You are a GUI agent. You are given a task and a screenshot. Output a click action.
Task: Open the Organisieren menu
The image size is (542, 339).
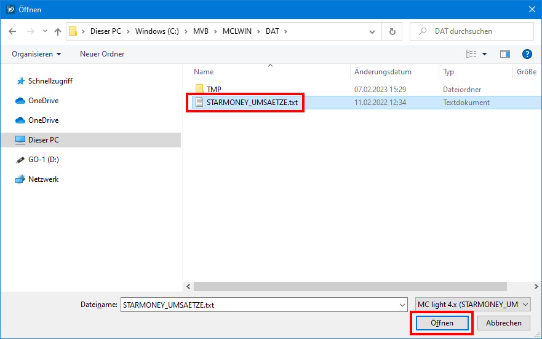coord(36,54)
